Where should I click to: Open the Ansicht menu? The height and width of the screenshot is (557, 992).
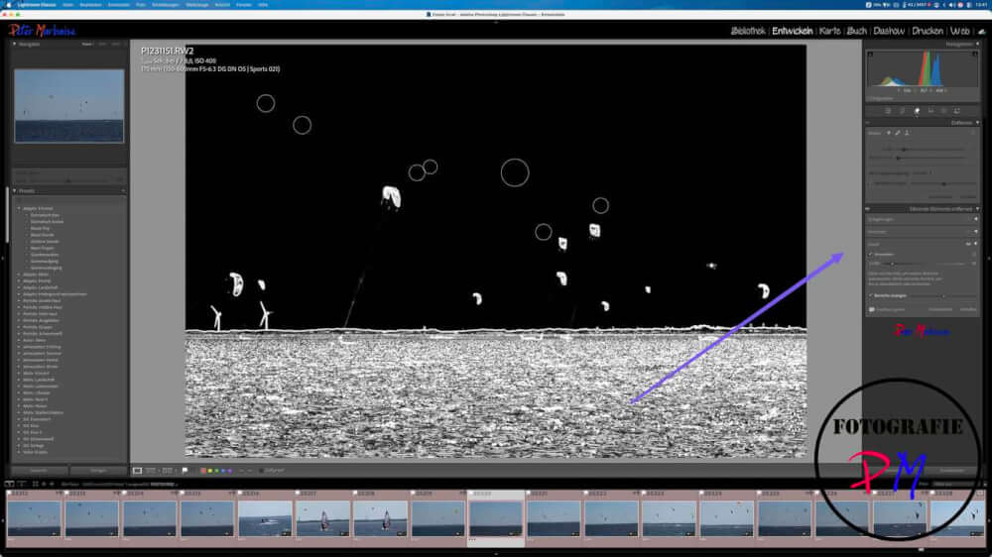(222, 4)
